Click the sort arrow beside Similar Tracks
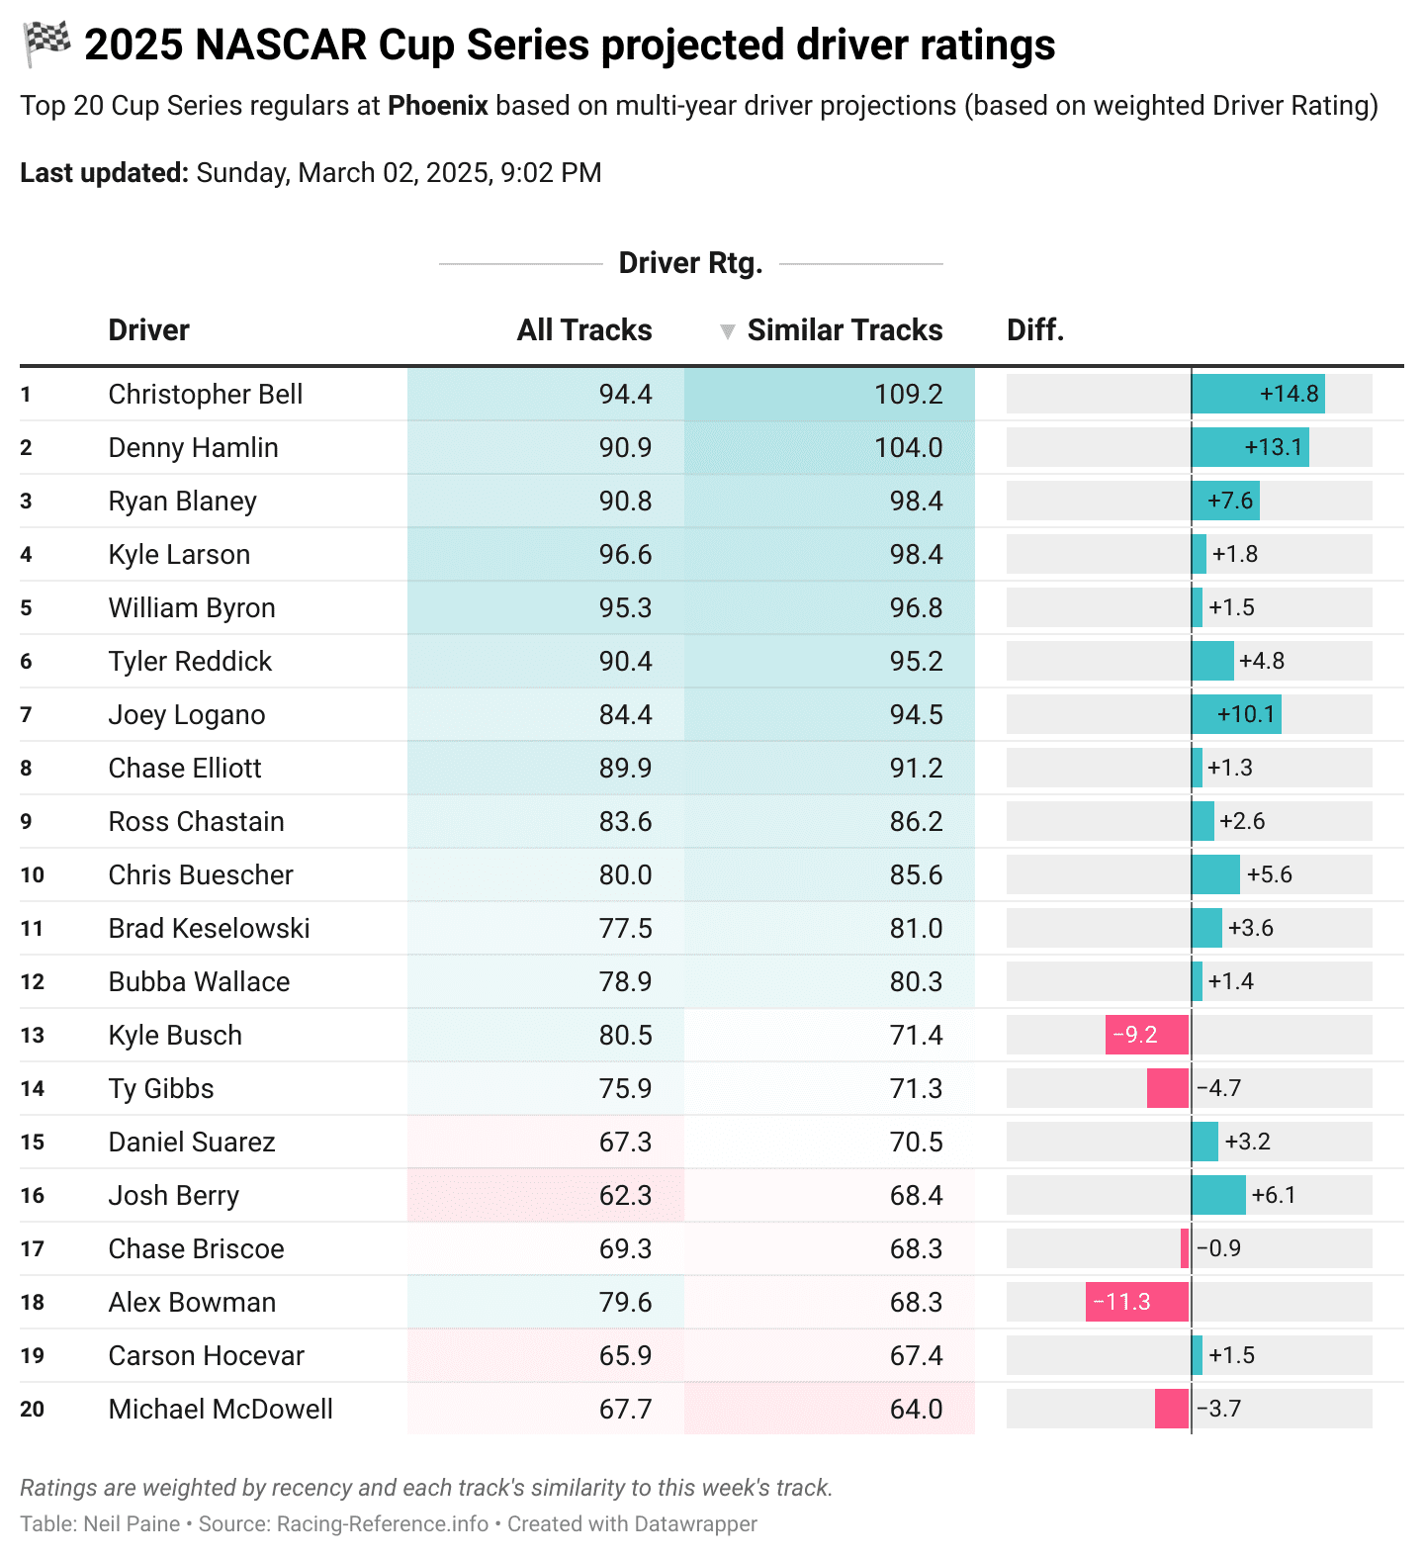The height and width of the screenshot is (1557, 1424). point(727,331)
